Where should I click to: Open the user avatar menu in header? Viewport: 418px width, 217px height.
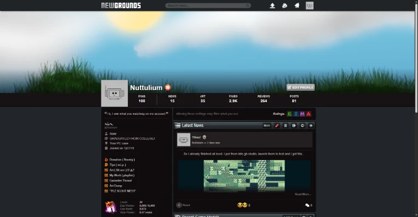[310, 5]
